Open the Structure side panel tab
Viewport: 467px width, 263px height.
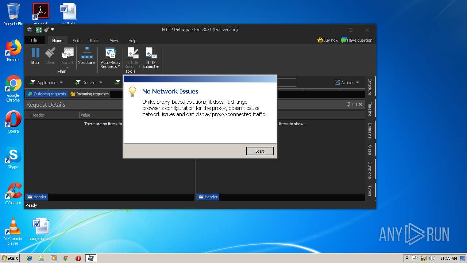tap(370, 87)
